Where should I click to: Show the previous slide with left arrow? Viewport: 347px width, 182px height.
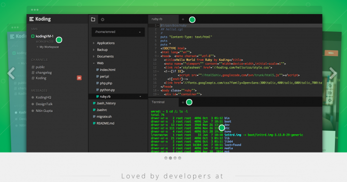click(x=11, y=73)
